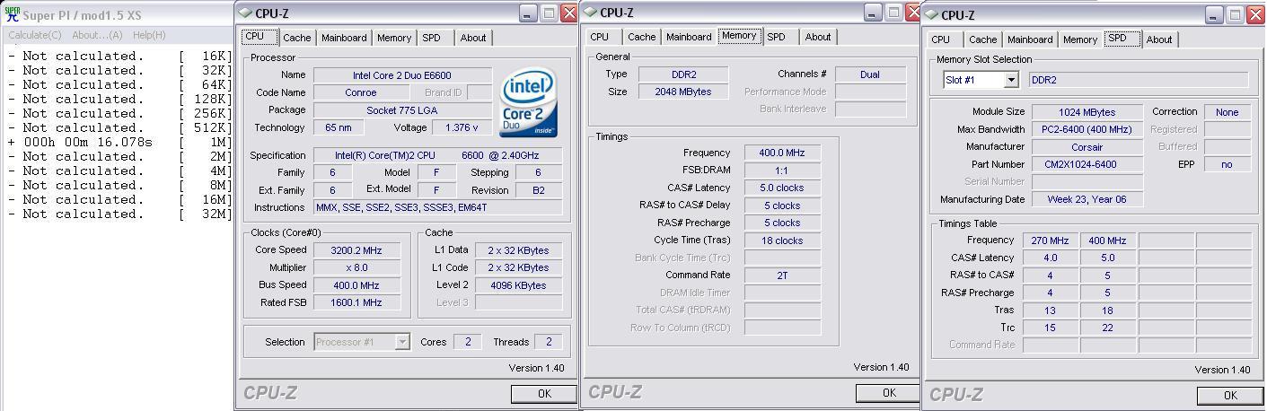The width and height of the screenshot is (1267, 411).
Task: Open the Calculate(C) menu in Super PI
Action: tap(35, 35)
